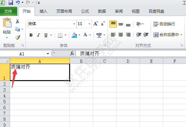This screenshot has width=186, height=127.
Task: Click the formula bar with 顶端对齐
Action: click(x=131, y=53)
